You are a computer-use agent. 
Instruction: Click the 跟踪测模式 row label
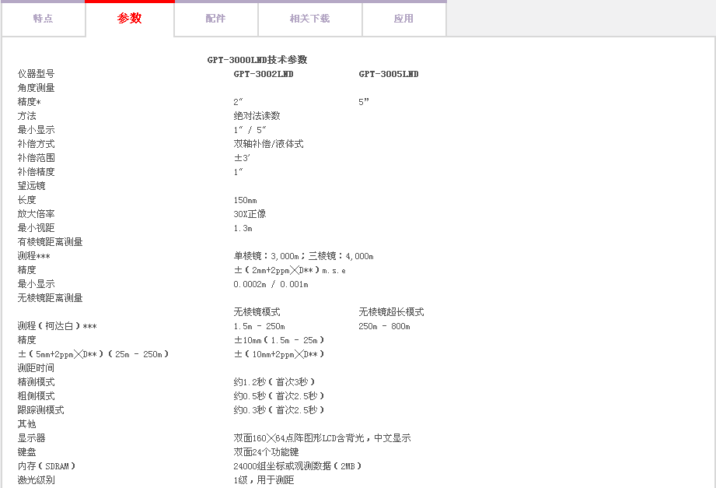[40, 410]
